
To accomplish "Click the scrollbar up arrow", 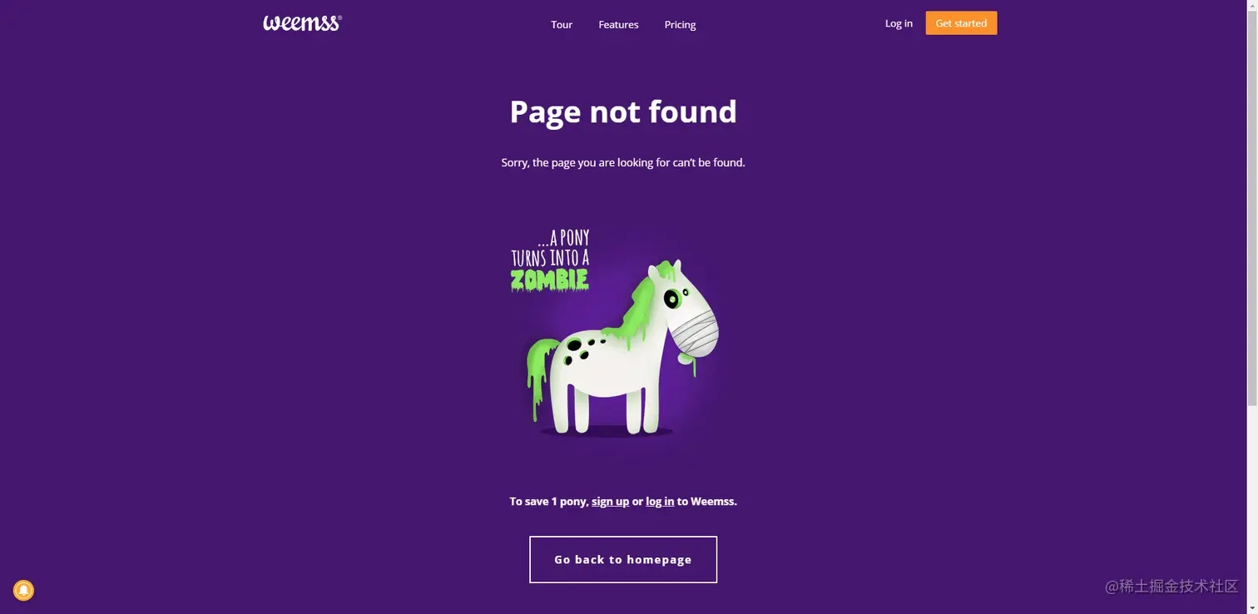I will [1252, 5].
